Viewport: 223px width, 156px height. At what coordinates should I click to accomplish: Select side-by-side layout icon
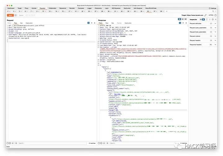click(x=179, y=19)
